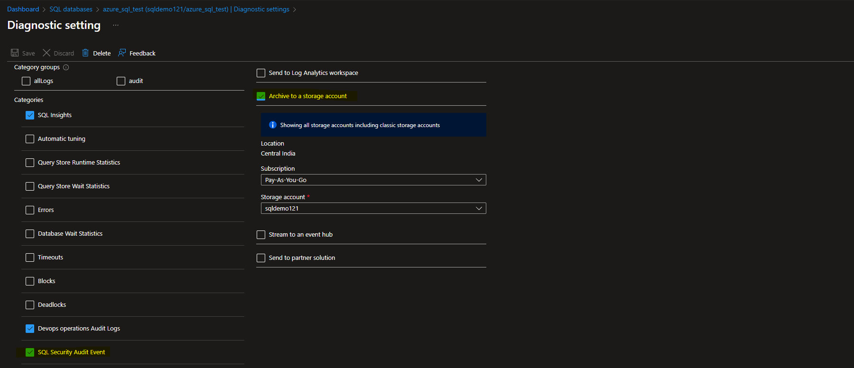
Task: Enable Stream to an event hub
Action: click(x=261, y=235)
